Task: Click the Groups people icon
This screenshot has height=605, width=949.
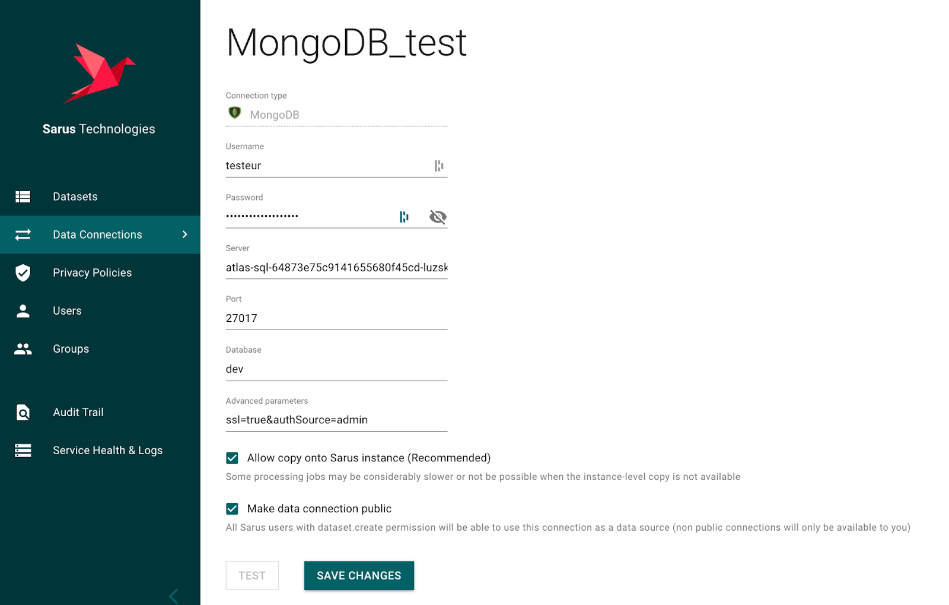Action: pyautogui.click(x=23, y=349)
